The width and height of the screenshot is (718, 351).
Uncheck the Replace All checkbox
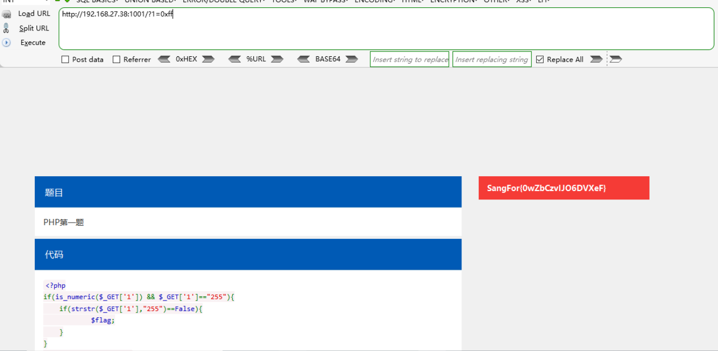tap(539, 59)
